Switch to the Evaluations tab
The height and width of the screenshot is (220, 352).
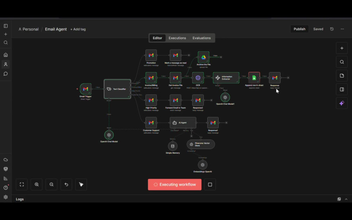tap(202, 38)
